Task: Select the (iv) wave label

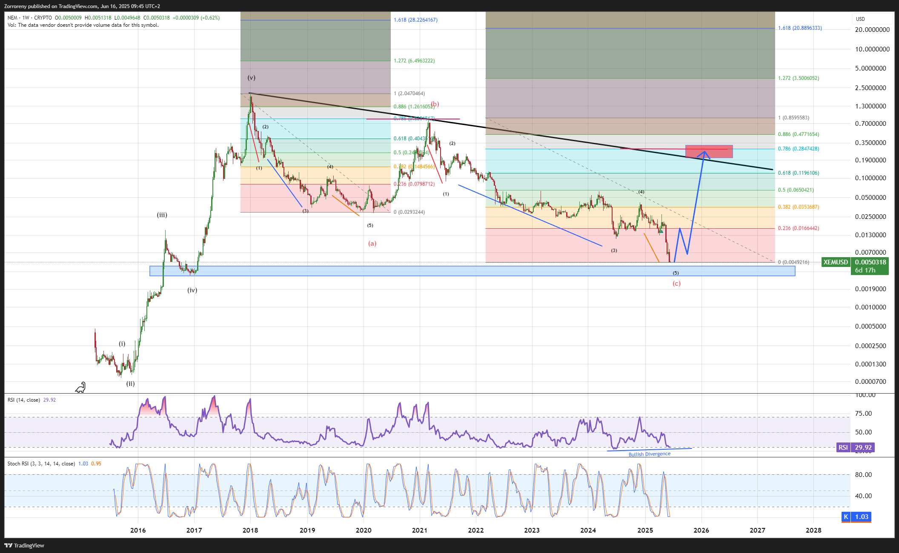Action: coord(192,290)
